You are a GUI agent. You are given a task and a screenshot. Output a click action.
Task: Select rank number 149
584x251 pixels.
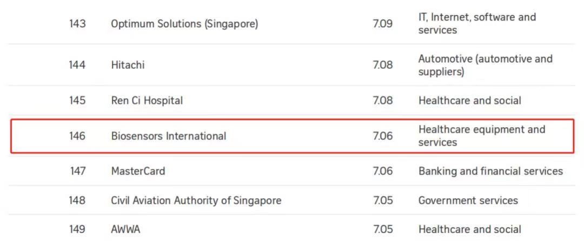pos(77,229)
